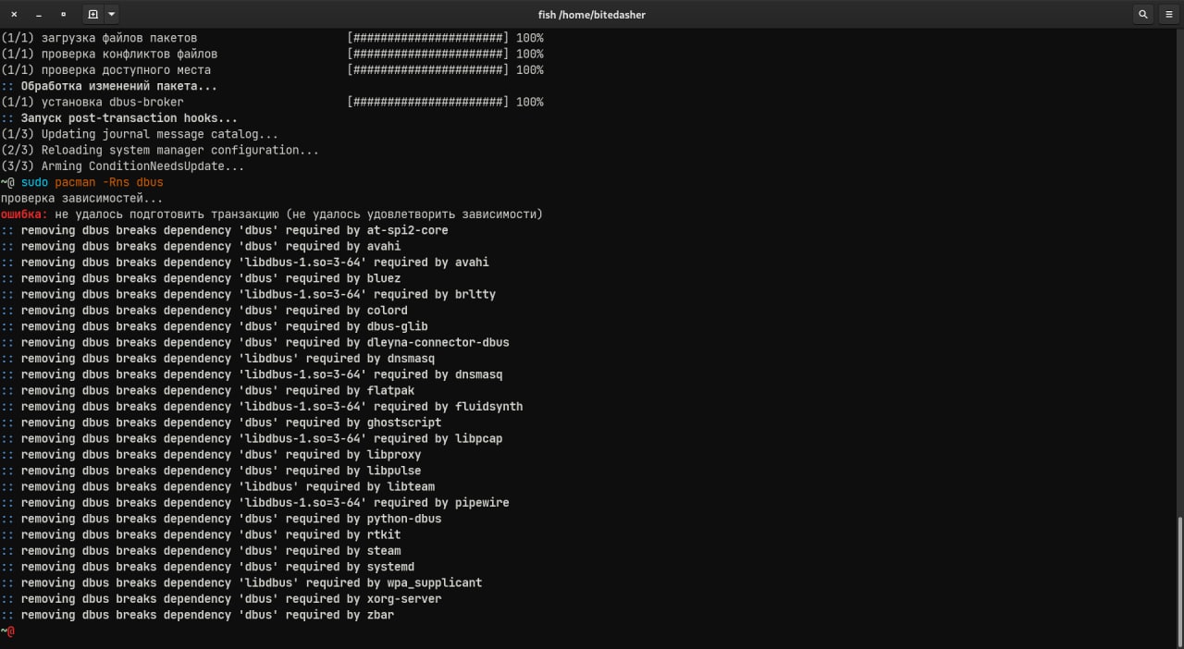
Task: Click the line required by dbus-glib
Action: coord(214,326)
